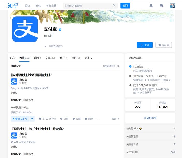Viewport: 182px width, 158px height.
Task: Open the messages chat bubble icon
Action: [161, 5]
